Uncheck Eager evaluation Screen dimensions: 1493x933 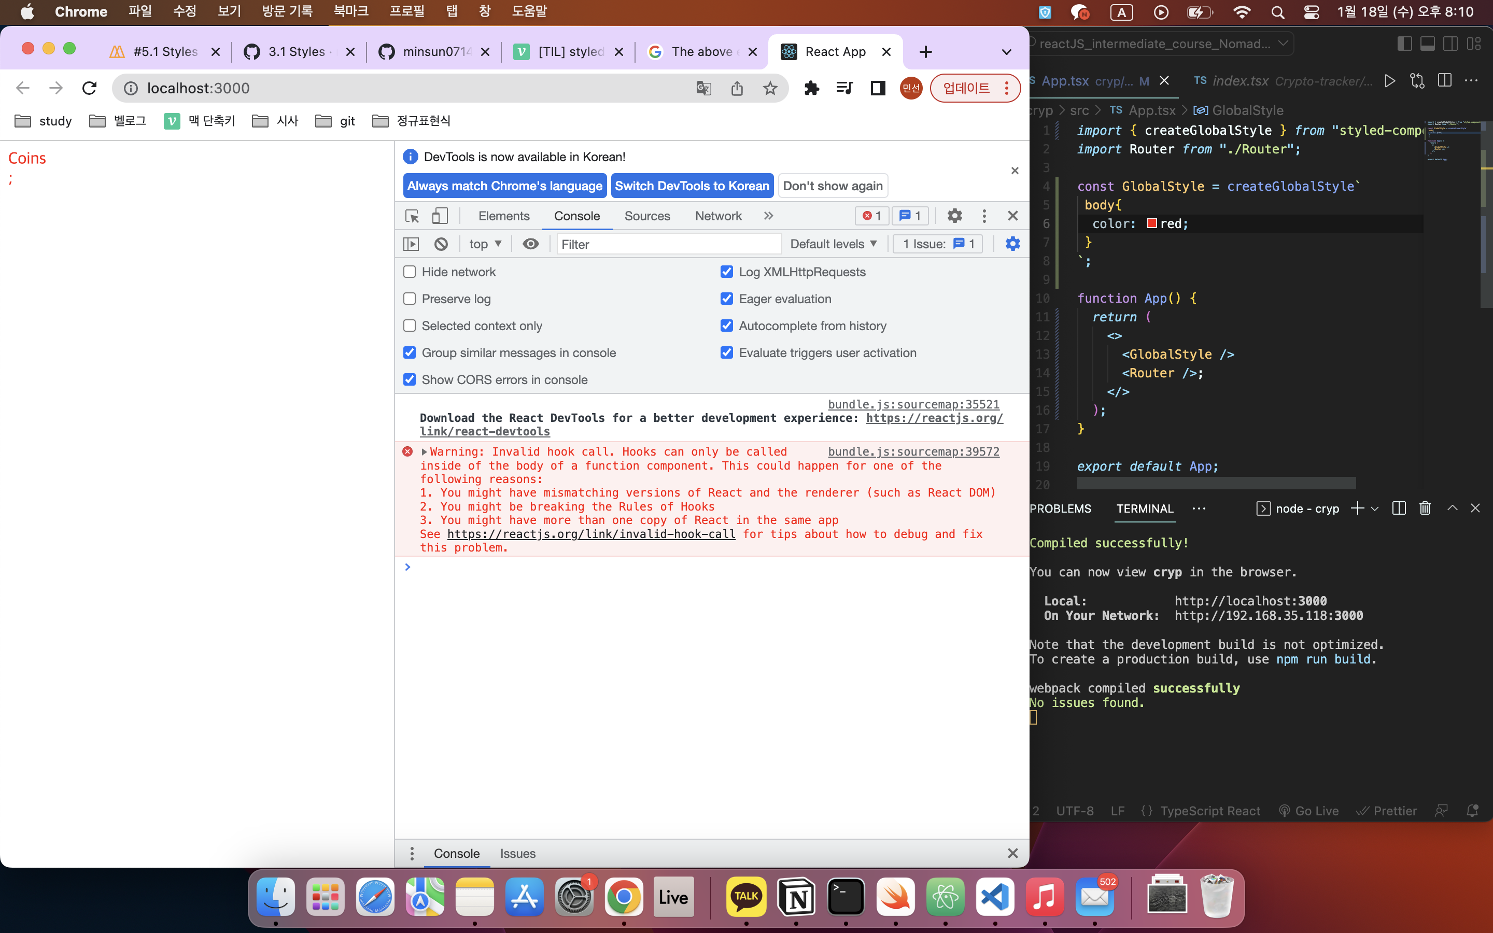pos(727,299)
